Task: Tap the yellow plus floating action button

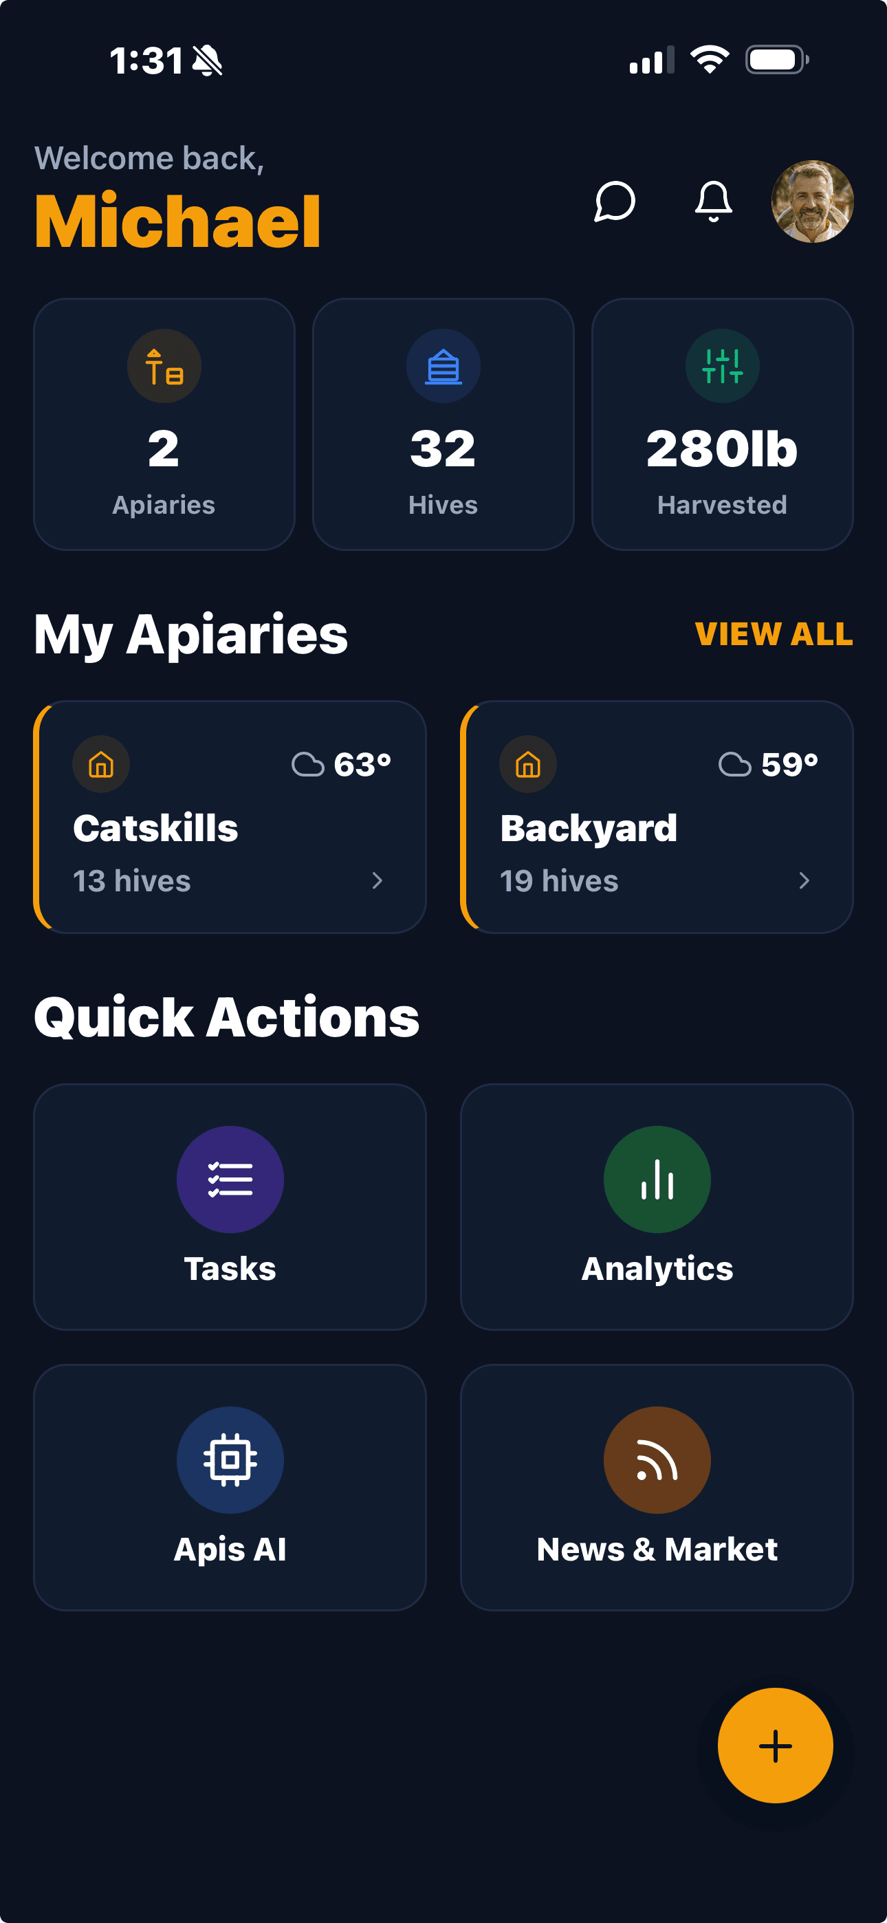Action: [775, 1746]
